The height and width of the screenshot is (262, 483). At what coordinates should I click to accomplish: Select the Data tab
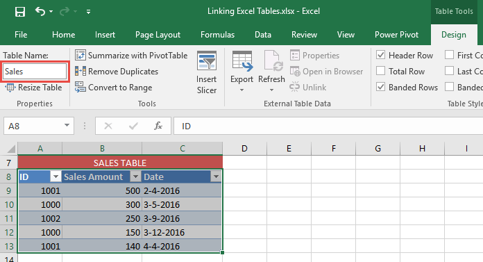[x=263, y=35]
